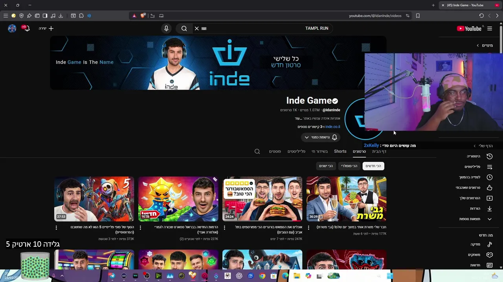Switch to the סרטונים (Videos) channel tab
503x282 pixels.
359,151
